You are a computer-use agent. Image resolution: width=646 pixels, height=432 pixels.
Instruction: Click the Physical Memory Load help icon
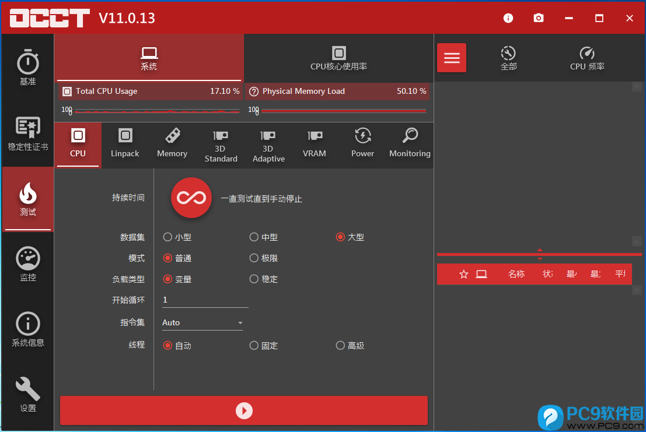click(254, 92)
